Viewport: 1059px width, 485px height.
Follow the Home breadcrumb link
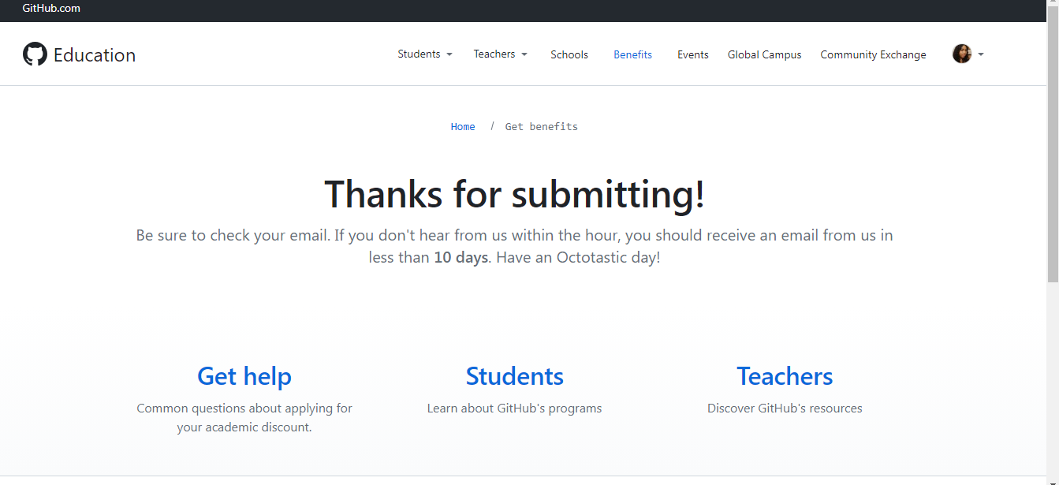tap(463, 127)
